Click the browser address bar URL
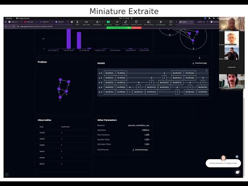 tap(37, 26)
